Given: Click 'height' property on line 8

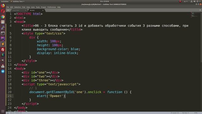Looking at the screenshot, I should 43,45.
